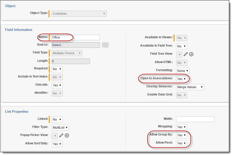Open the Wrapping dropdown

181,127
